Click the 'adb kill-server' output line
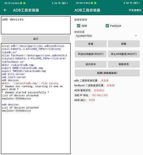 coord(13,74)
